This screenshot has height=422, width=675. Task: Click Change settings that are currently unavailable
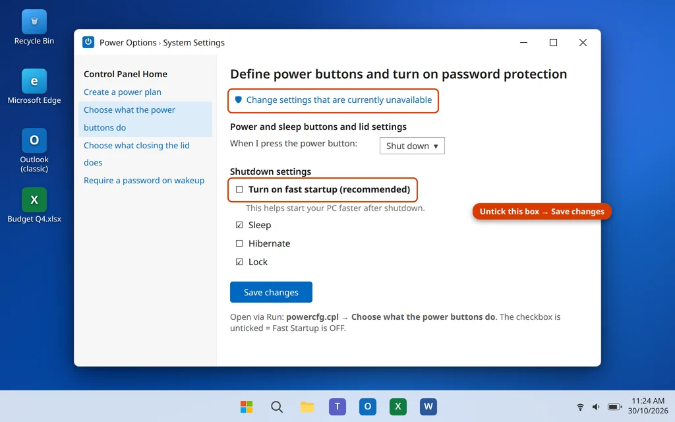(x=339, y=100)
